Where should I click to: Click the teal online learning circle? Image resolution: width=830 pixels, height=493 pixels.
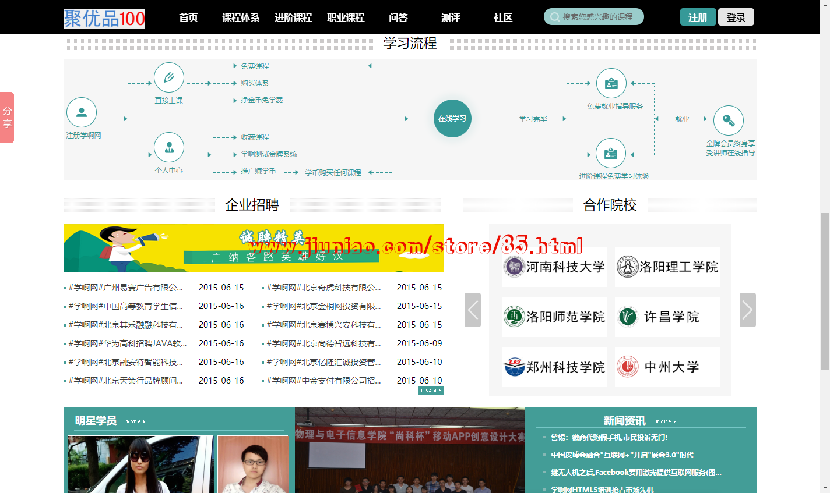coord(452,119)
